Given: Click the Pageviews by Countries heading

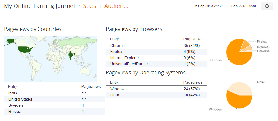Looking at the screenshot, I should (33, 29).
